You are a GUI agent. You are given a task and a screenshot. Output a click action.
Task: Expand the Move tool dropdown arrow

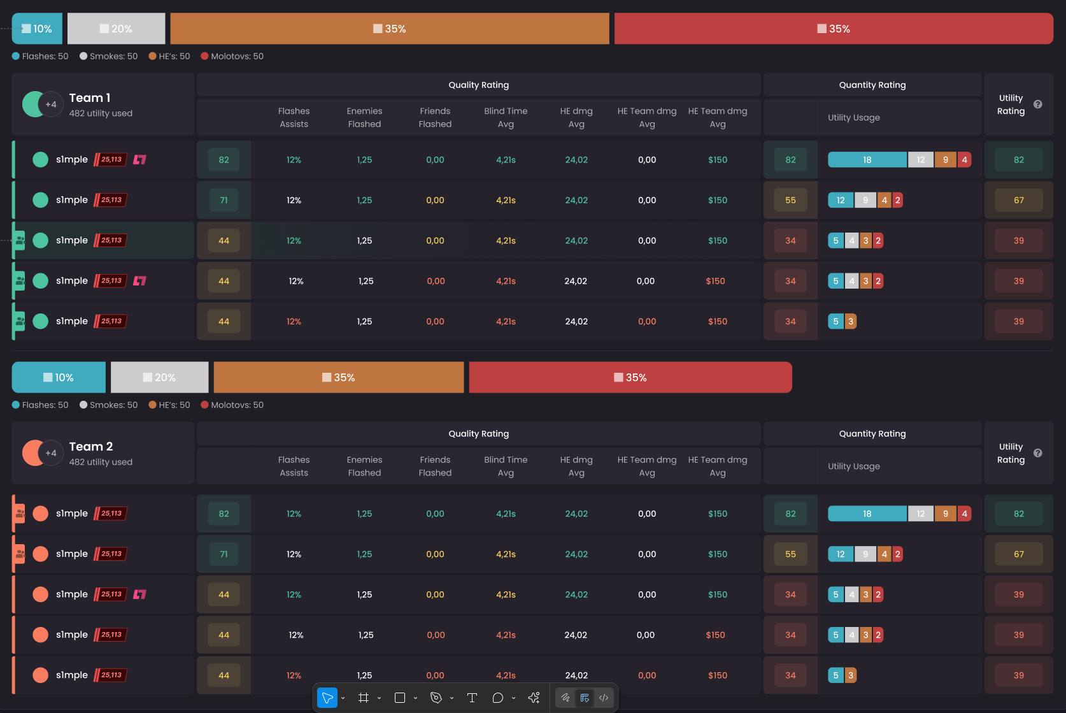coord(343,698)
